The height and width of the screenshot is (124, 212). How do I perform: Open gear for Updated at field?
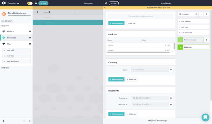tap(171, 104)
